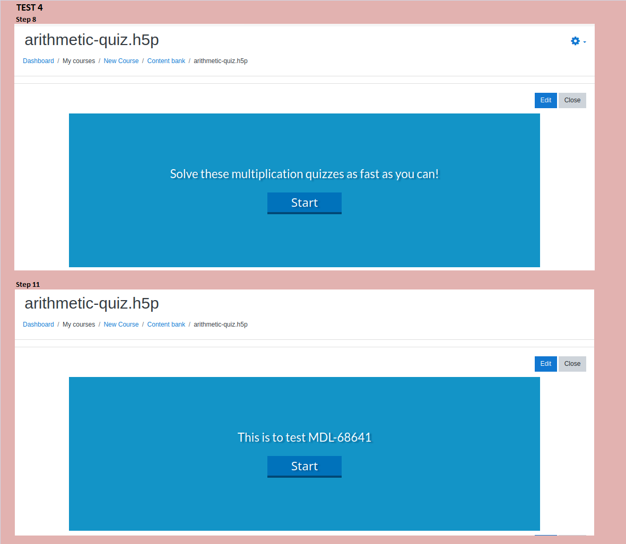
Task: Open the gear actions menu in Step 8
Action: [575, 41]
